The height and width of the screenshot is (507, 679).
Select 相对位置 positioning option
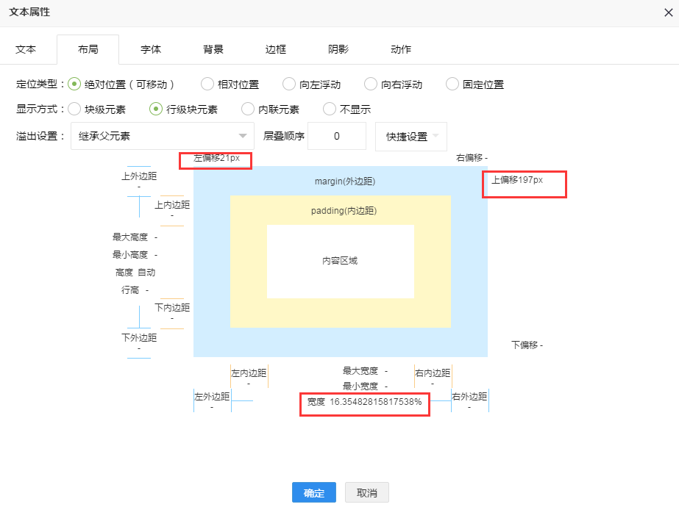(x=207, y=84)
